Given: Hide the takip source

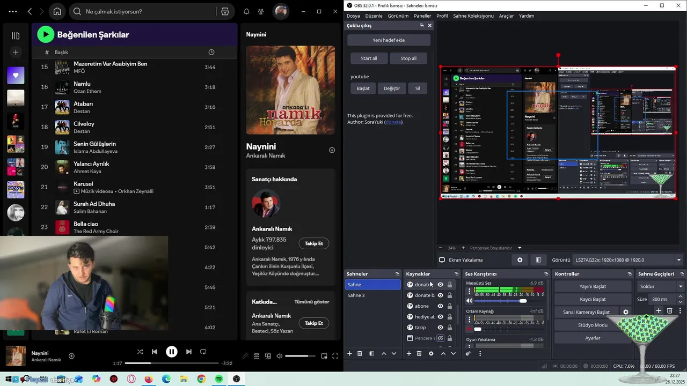Looking at the screenshot, I should [x=440, y=328].
